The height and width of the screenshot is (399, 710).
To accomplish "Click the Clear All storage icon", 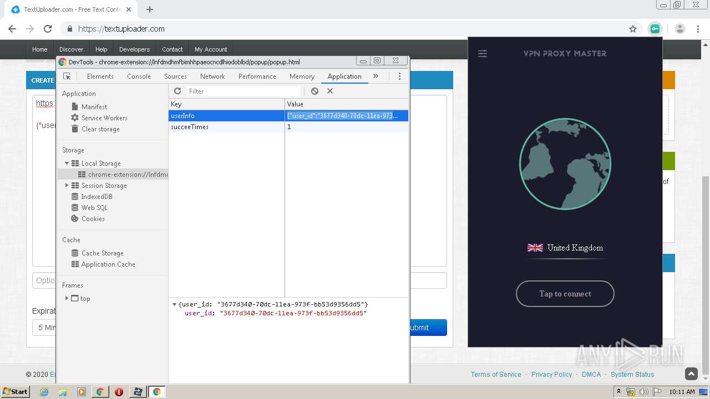I will pos(315,91).
